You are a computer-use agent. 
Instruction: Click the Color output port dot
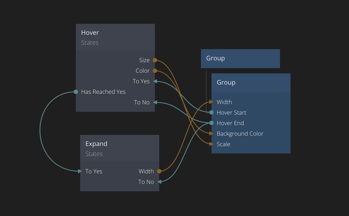[155, 71]
